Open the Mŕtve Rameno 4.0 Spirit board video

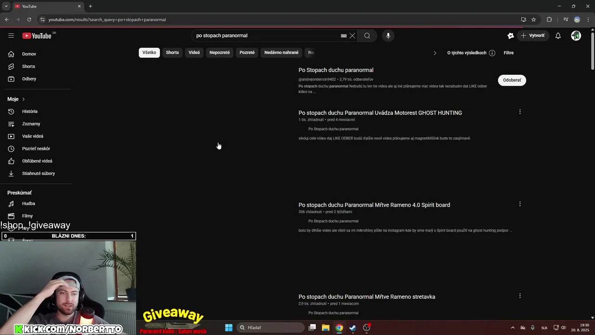374,205
